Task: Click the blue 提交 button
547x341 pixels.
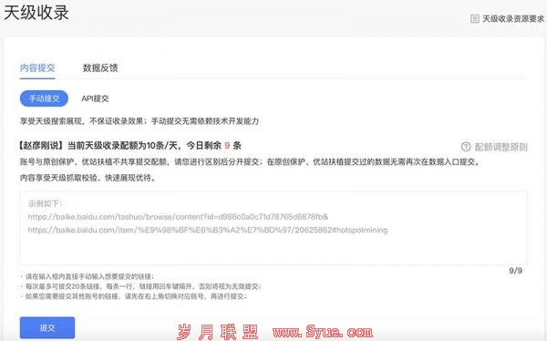Action: coord(47,327)
